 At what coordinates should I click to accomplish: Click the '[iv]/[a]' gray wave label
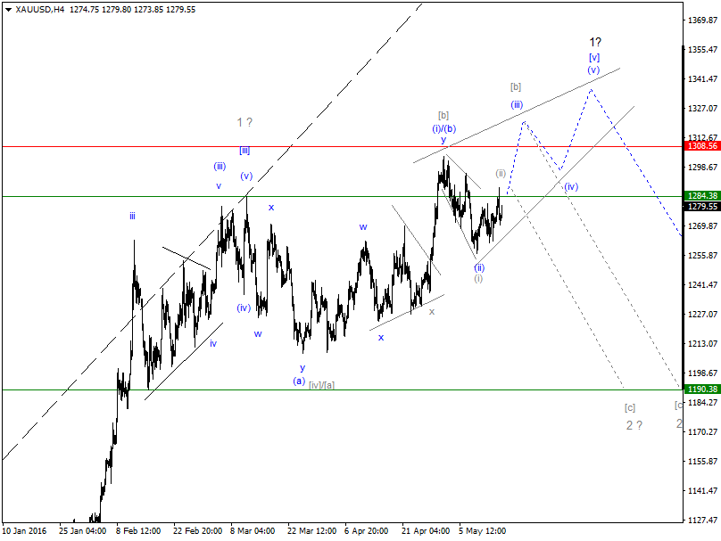322,385
